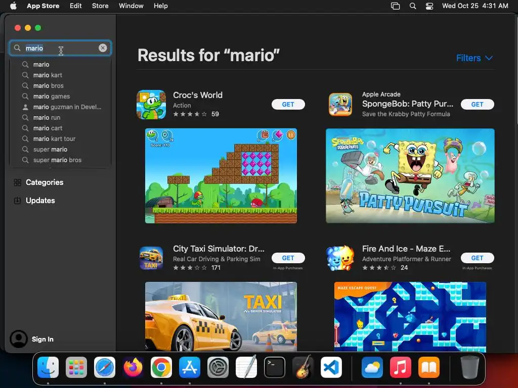Viewport: 518px width, 388px height.
Task: Open the Croc's World app icon
Action: tap(151, 104)
